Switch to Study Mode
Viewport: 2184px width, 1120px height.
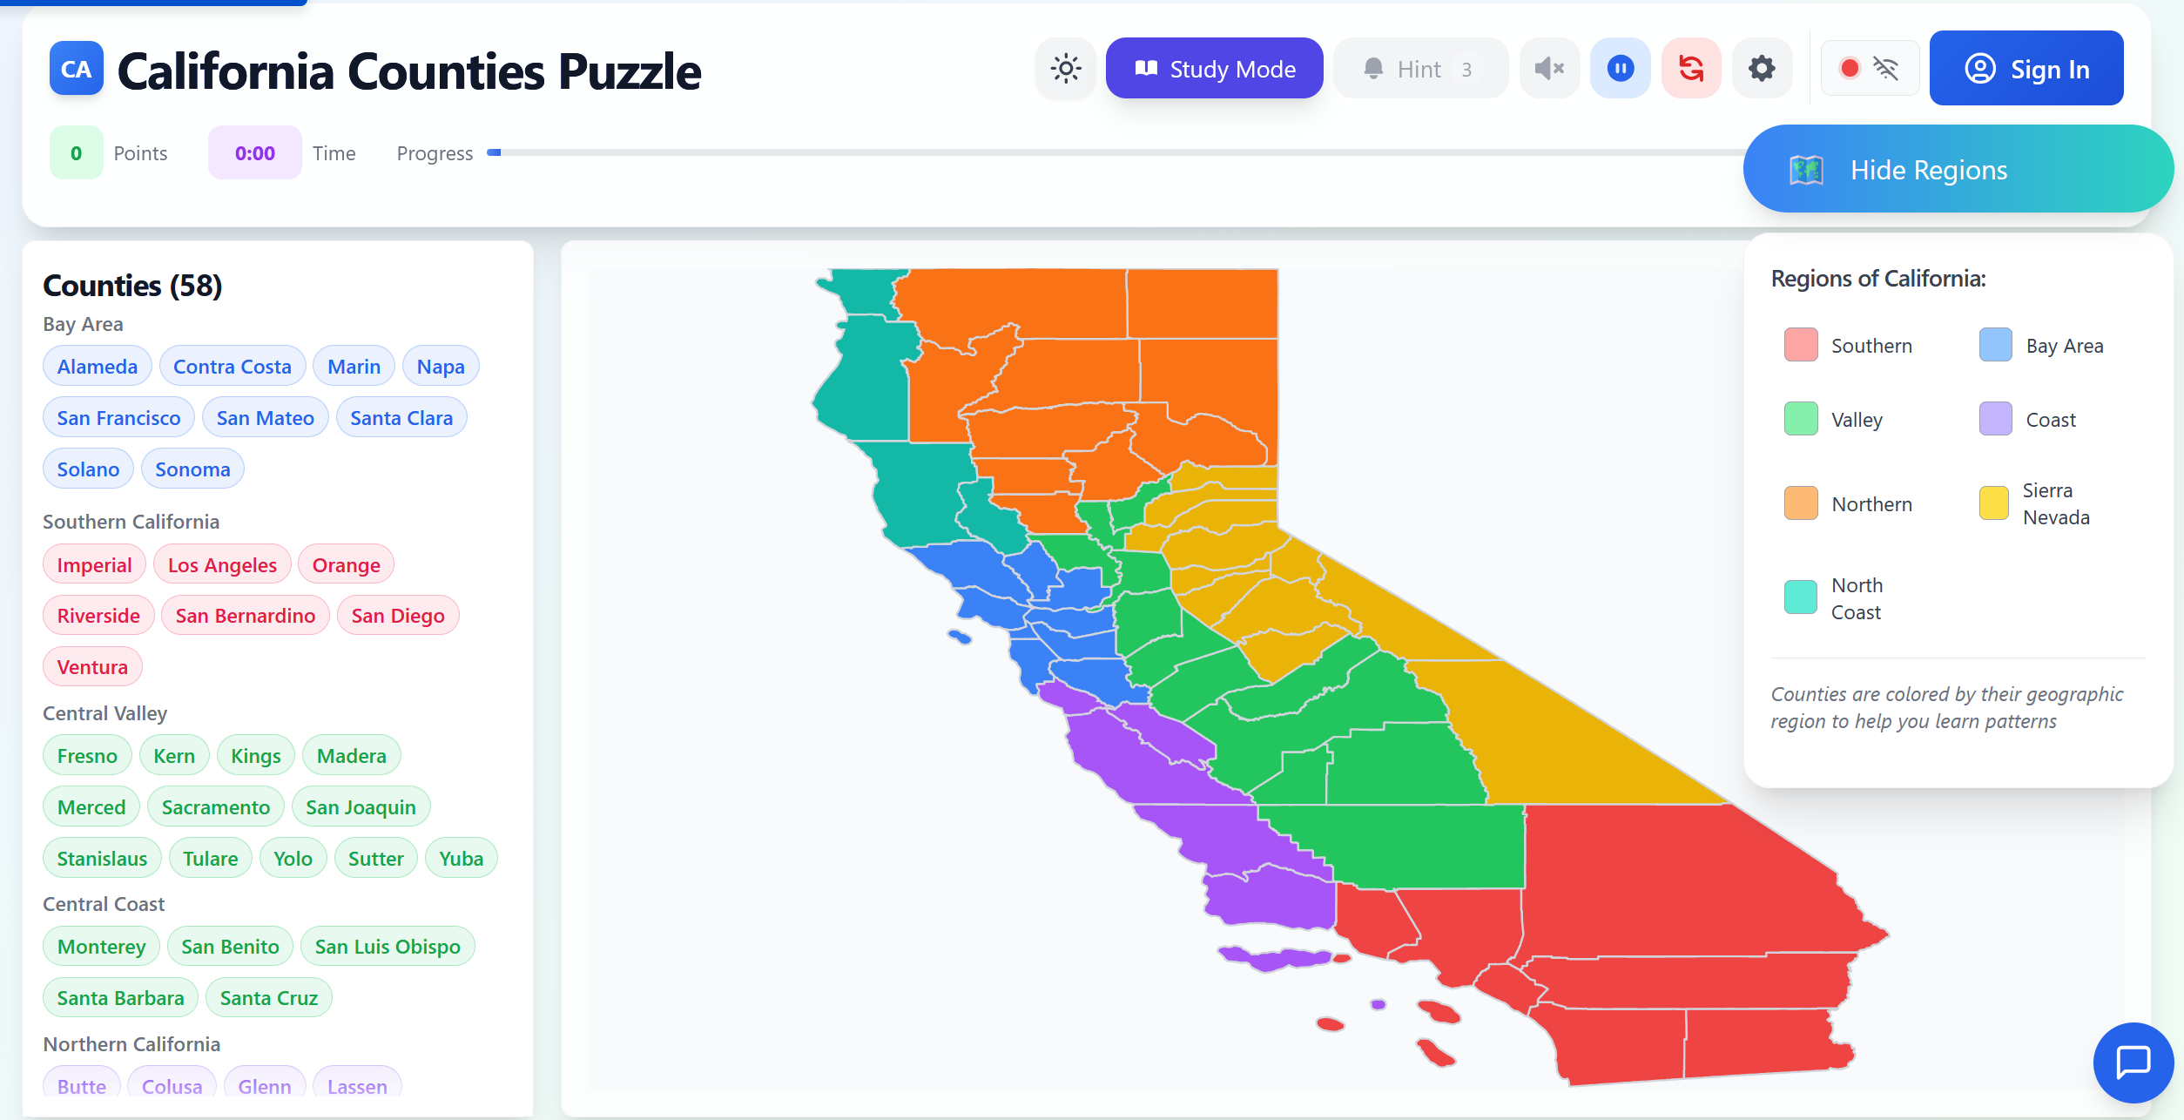(1215, 68)
